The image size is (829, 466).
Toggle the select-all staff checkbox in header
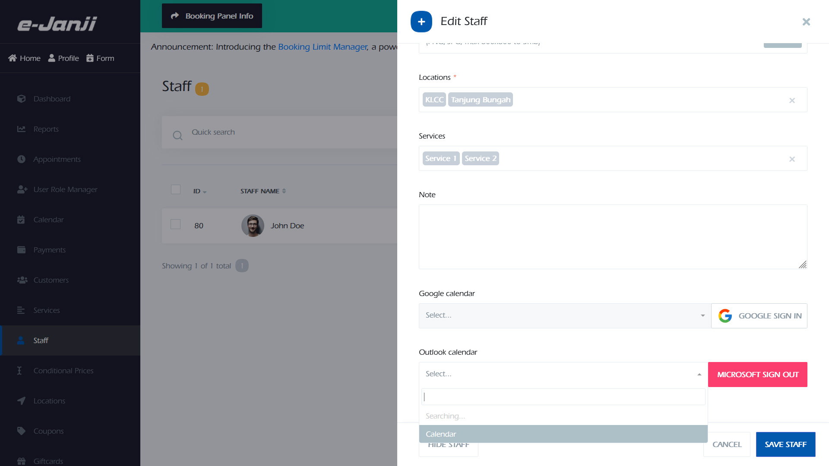(x=175, y=189)
